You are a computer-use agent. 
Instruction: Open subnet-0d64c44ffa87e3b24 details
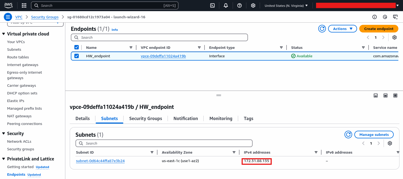point(100,161)
